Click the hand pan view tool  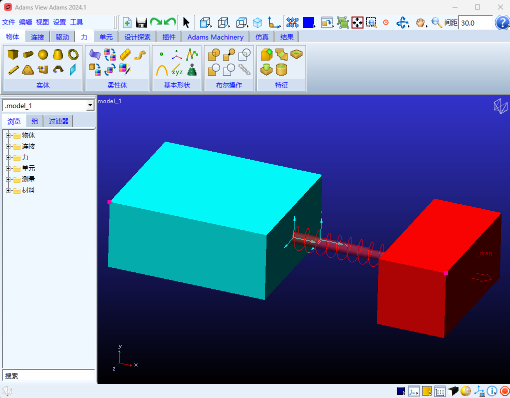point(420,23)
